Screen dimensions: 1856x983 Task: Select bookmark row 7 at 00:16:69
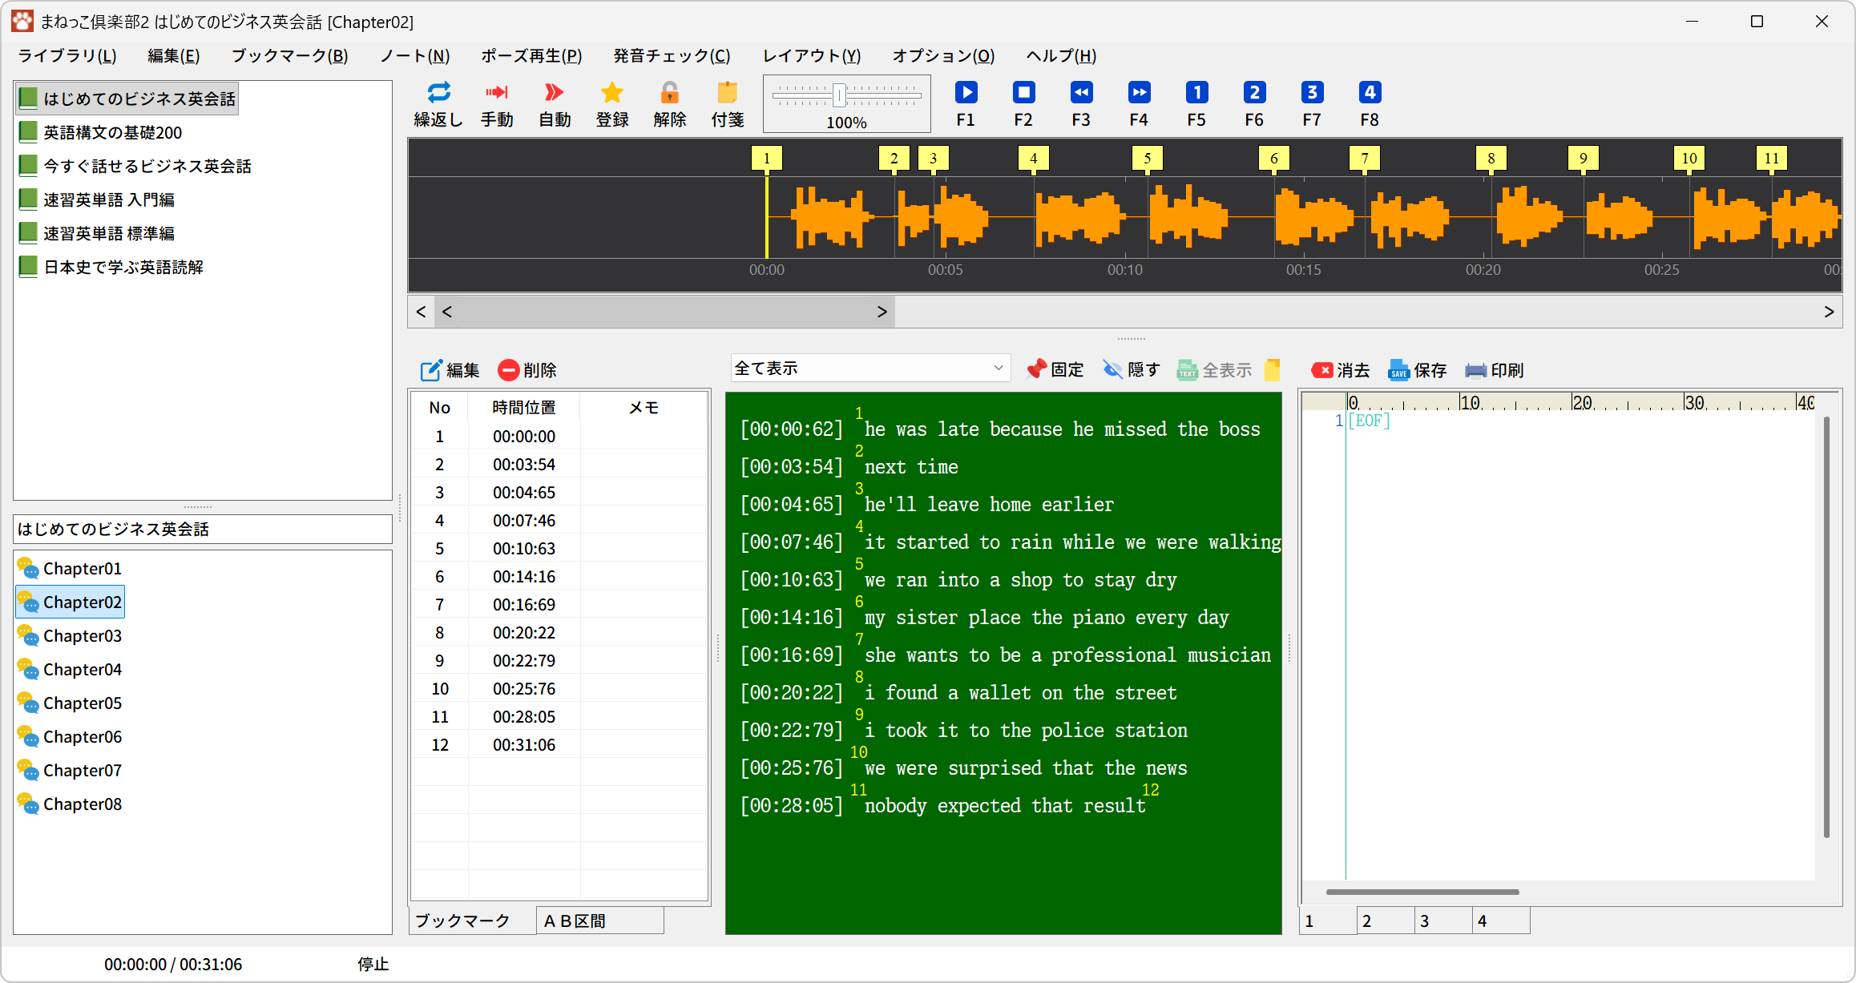[559, 604]
